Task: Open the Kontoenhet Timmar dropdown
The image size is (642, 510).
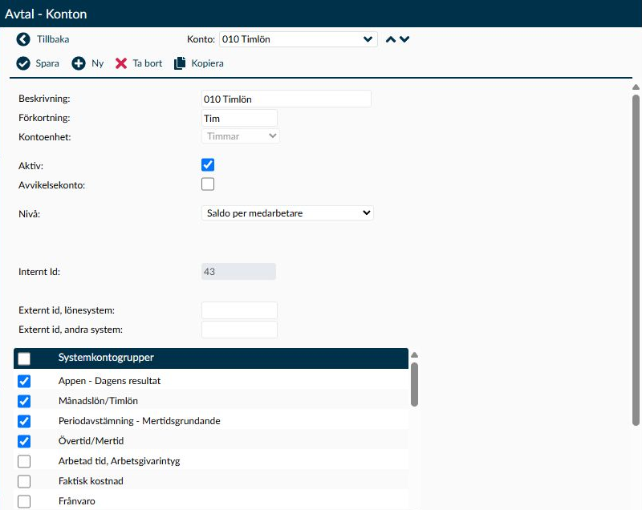Action: pos(240,136)
